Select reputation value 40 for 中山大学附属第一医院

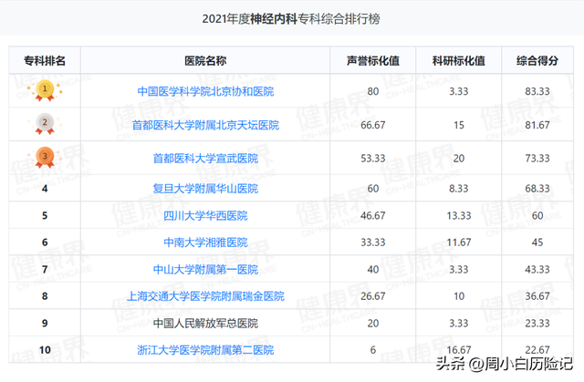point(373,269)
